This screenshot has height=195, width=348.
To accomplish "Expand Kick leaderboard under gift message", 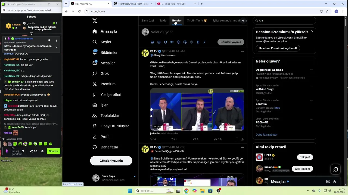I will [x=31, y=33].
